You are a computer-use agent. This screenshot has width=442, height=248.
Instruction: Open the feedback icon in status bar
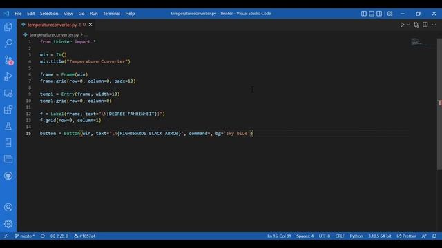424,236
